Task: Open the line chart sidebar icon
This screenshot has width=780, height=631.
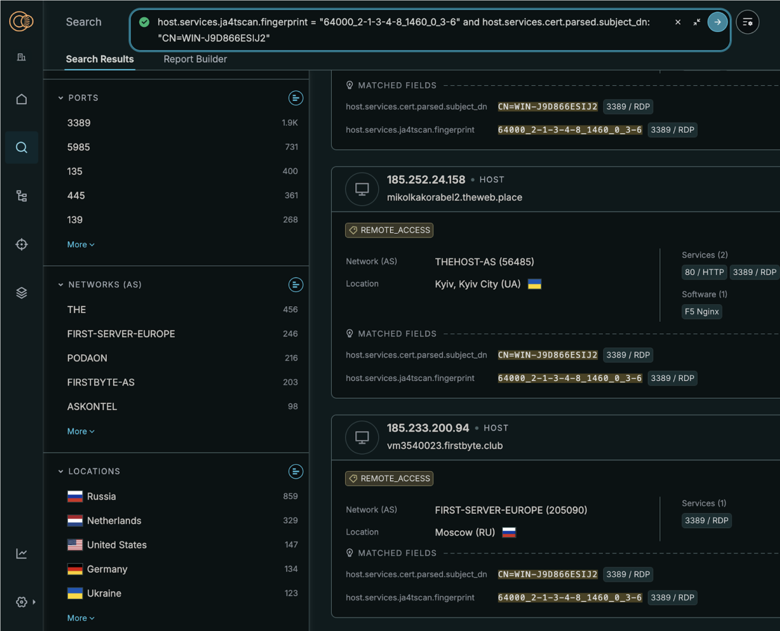Action: pyautogui.click(x=22, y=553)
